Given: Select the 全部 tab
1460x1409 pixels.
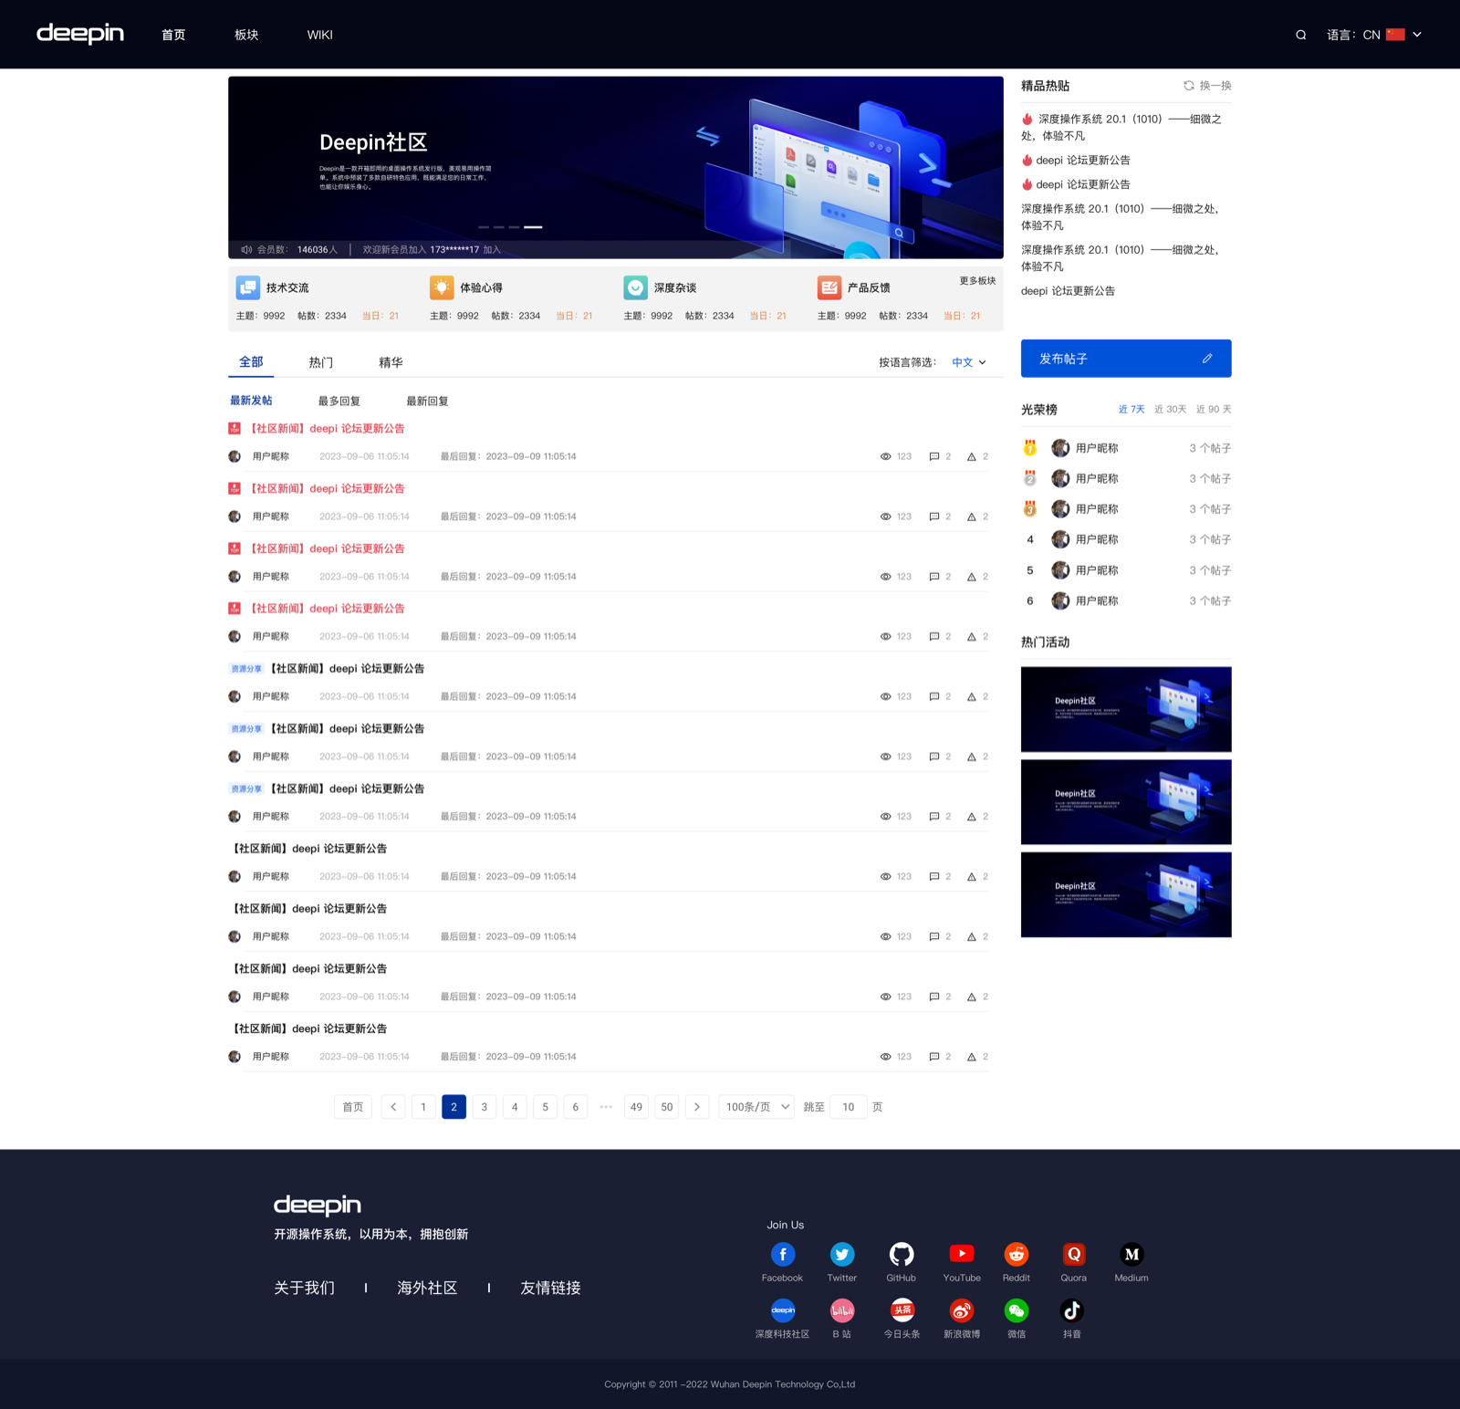Looking at the screenshot, I should [251, 362].
